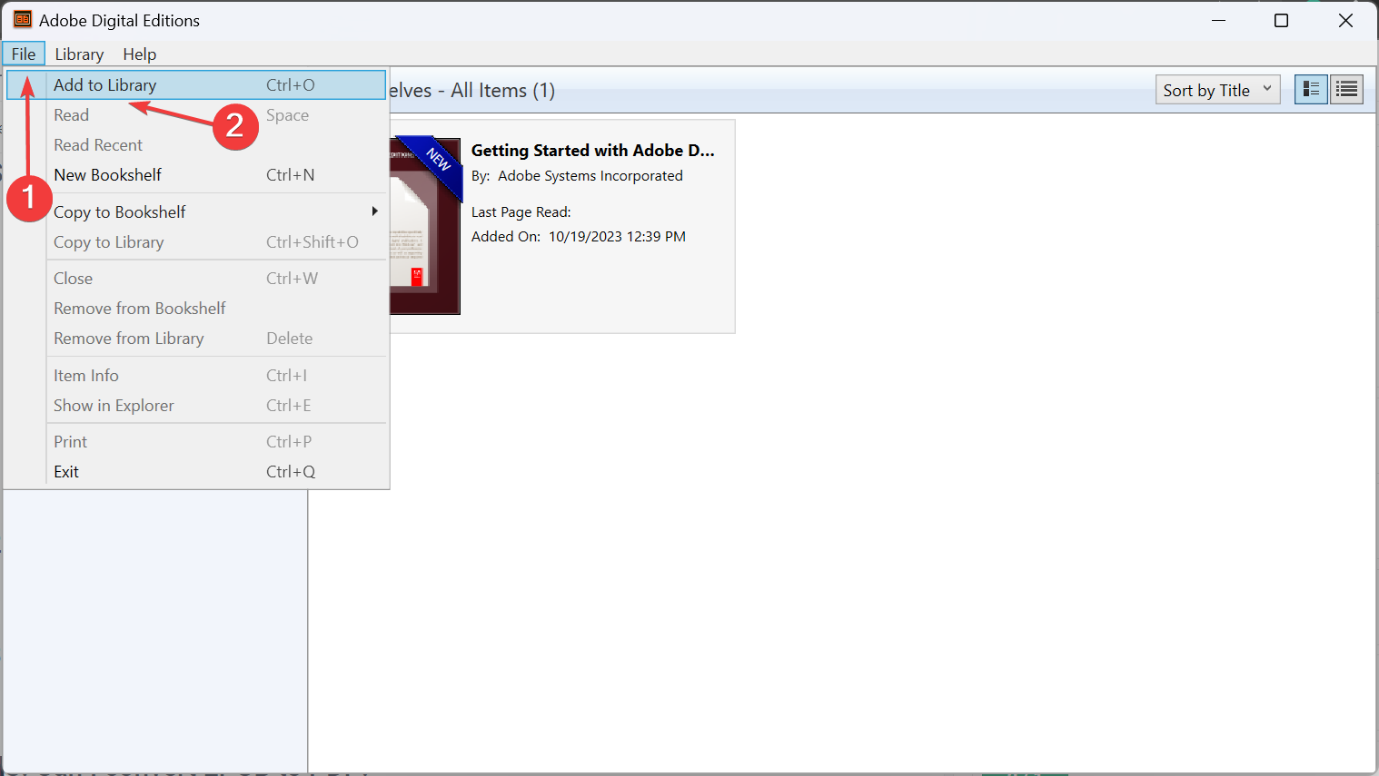This screenshot has width=1379, height=776.
Task: Expand the Copy to Bookshelf submenu
Action: click(x=196, y=212)
